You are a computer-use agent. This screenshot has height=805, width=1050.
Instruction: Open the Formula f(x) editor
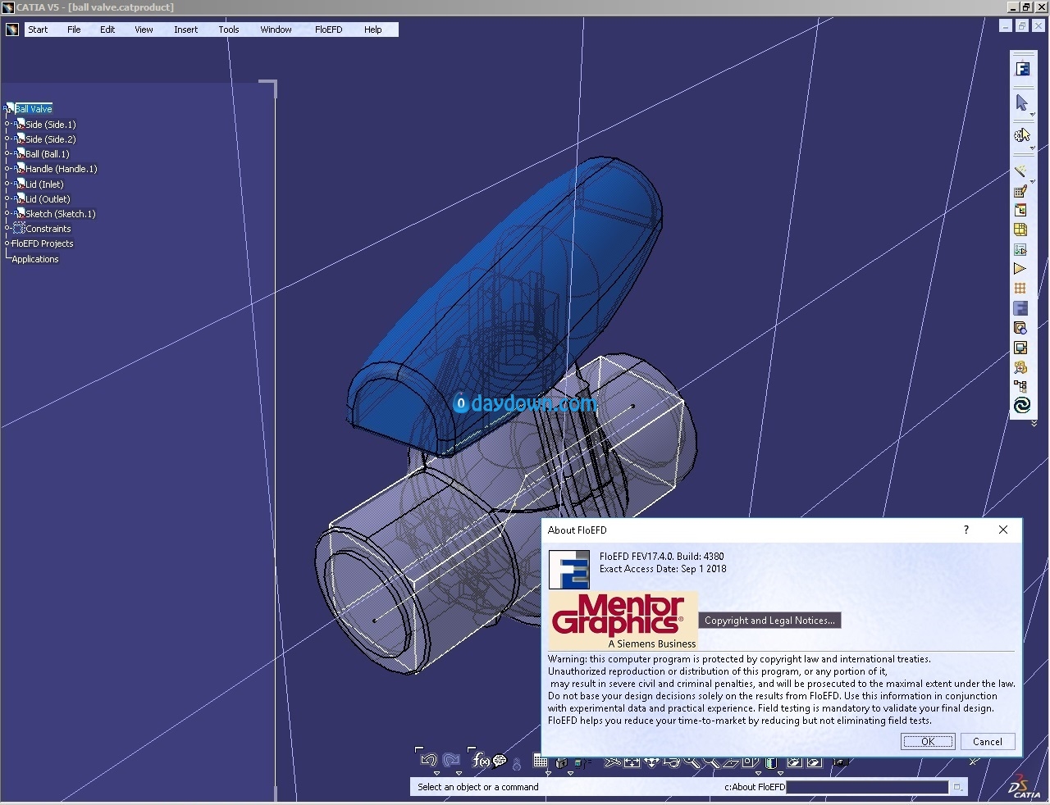pos(481,760)
